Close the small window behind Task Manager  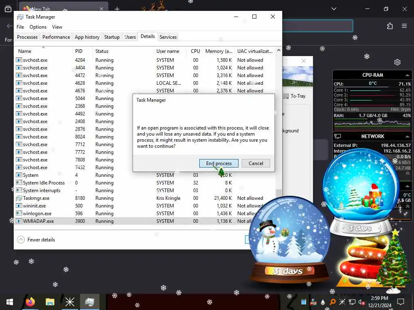[304, 61]
